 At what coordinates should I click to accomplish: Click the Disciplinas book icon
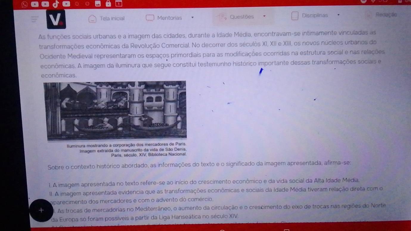294,16
